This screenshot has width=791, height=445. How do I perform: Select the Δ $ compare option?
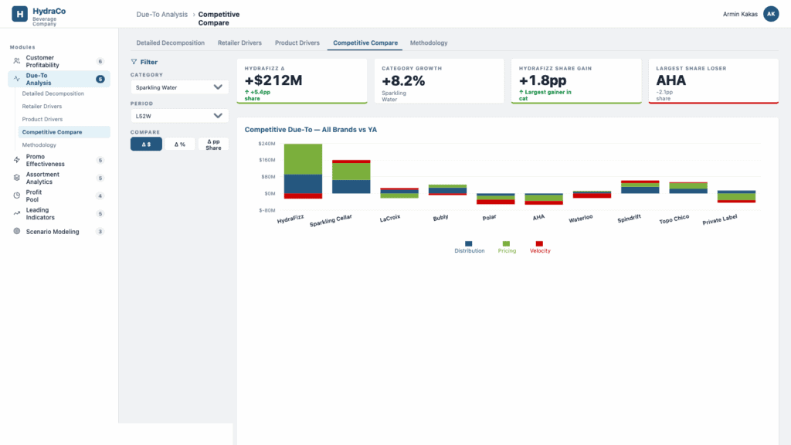146,144
